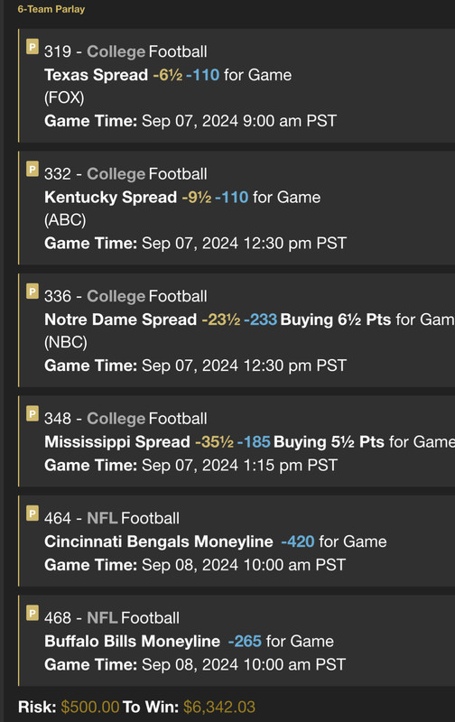Click the P icon beside bet 464
Viewport: 455px width, 722px height.
32,514
